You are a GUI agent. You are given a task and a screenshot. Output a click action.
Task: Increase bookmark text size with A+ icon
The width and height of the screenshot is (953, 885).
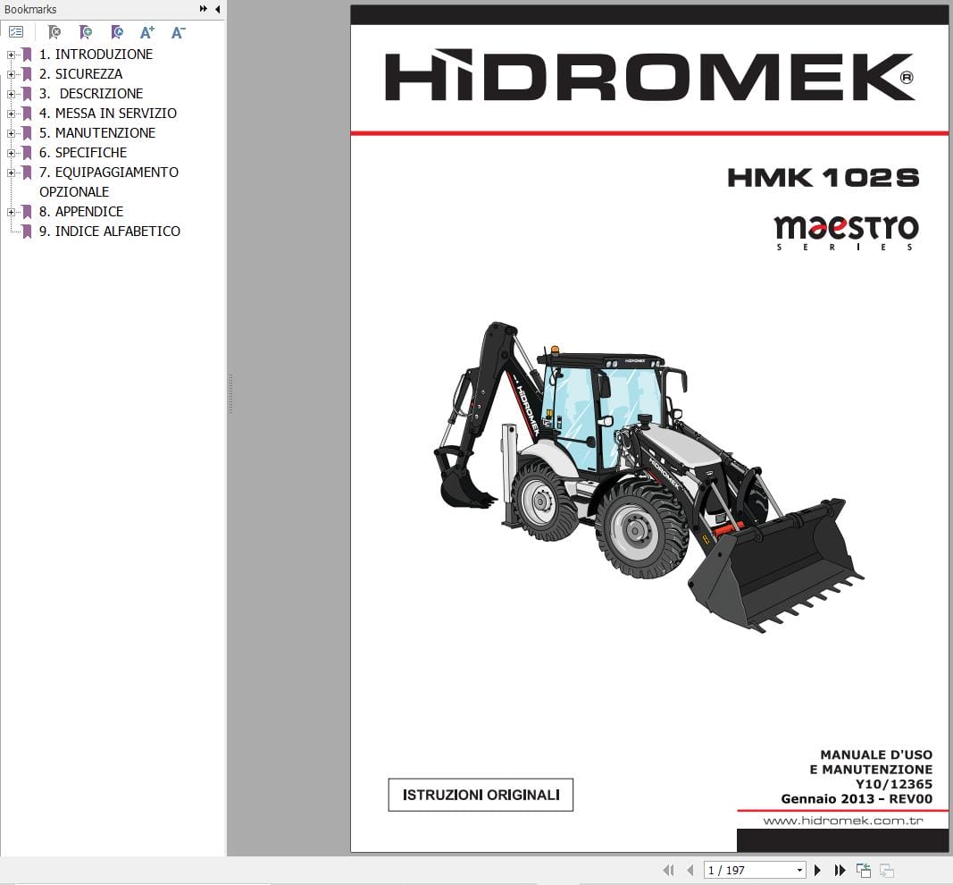pos(147,32)
